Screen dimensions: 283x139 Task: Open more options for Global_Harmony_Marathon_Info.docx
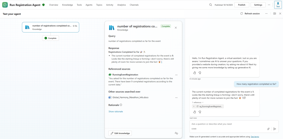click(x=176, y=97)
